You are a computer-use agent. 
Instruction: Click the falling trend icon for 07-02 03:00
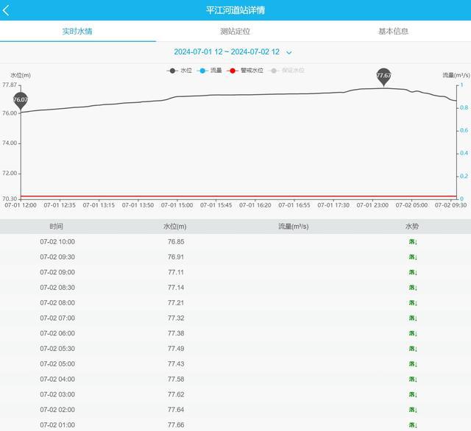pos(413,395)
